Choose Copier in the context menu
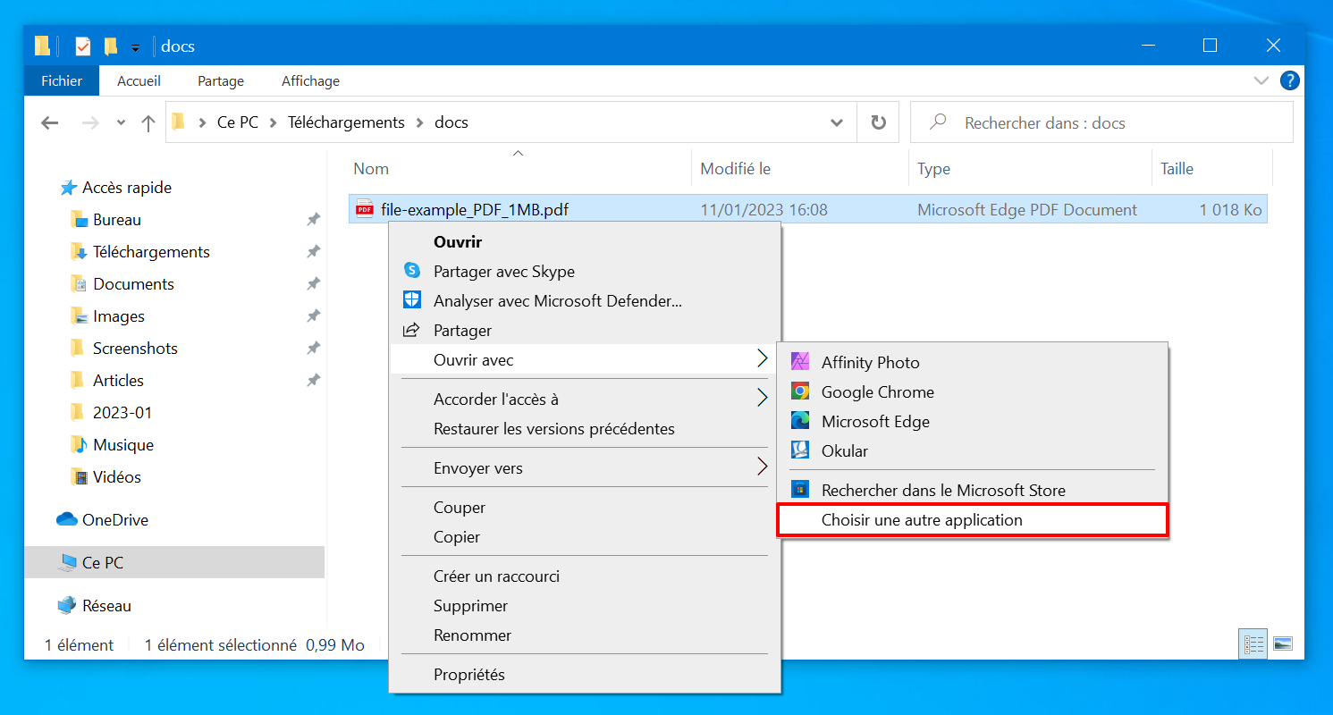The width and height of the screenshot is (1333, 715). click(585, 537)
